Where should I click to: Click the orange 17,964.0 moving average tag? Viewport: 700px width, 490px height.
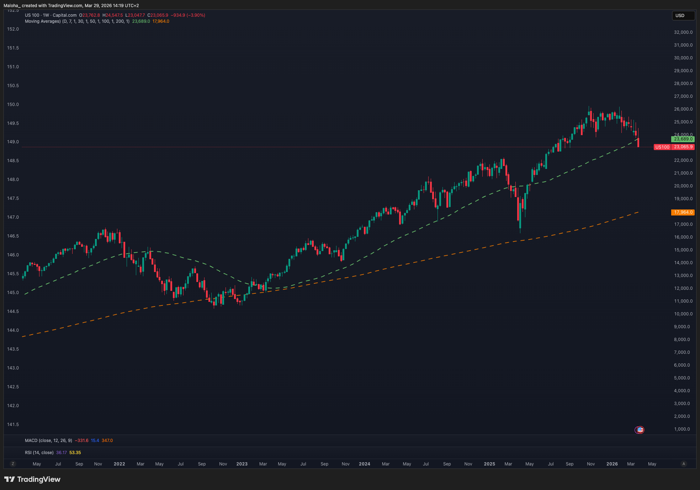click(x=683, y=212)
